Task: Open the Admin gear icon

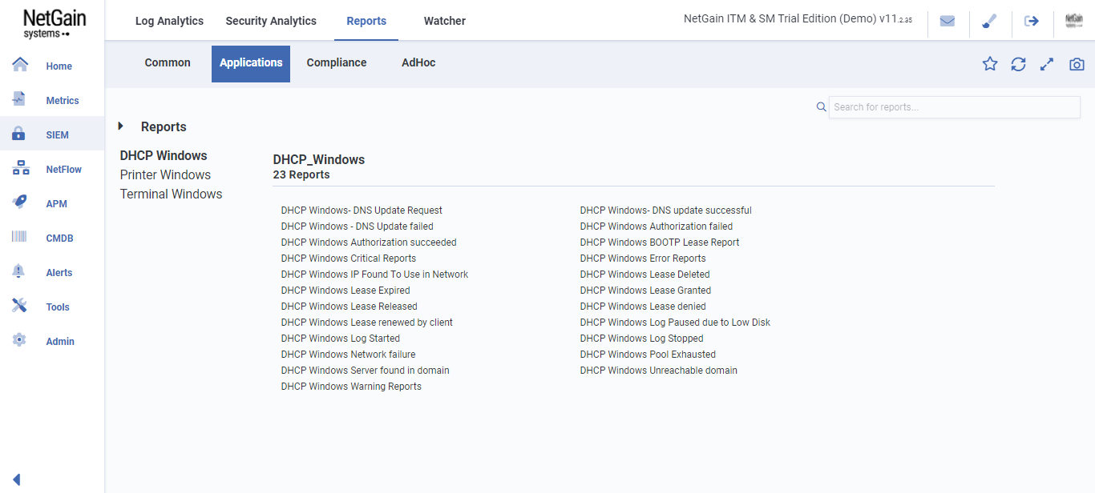Action: pyautogui.click(x=20, y=340)
